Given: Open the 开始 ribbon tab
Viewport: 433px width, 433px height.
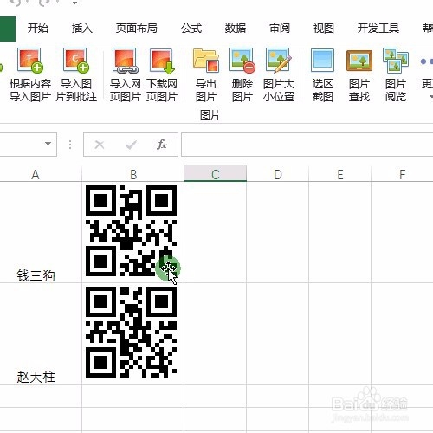Looking at the screenshot, I should pos(38,29).
